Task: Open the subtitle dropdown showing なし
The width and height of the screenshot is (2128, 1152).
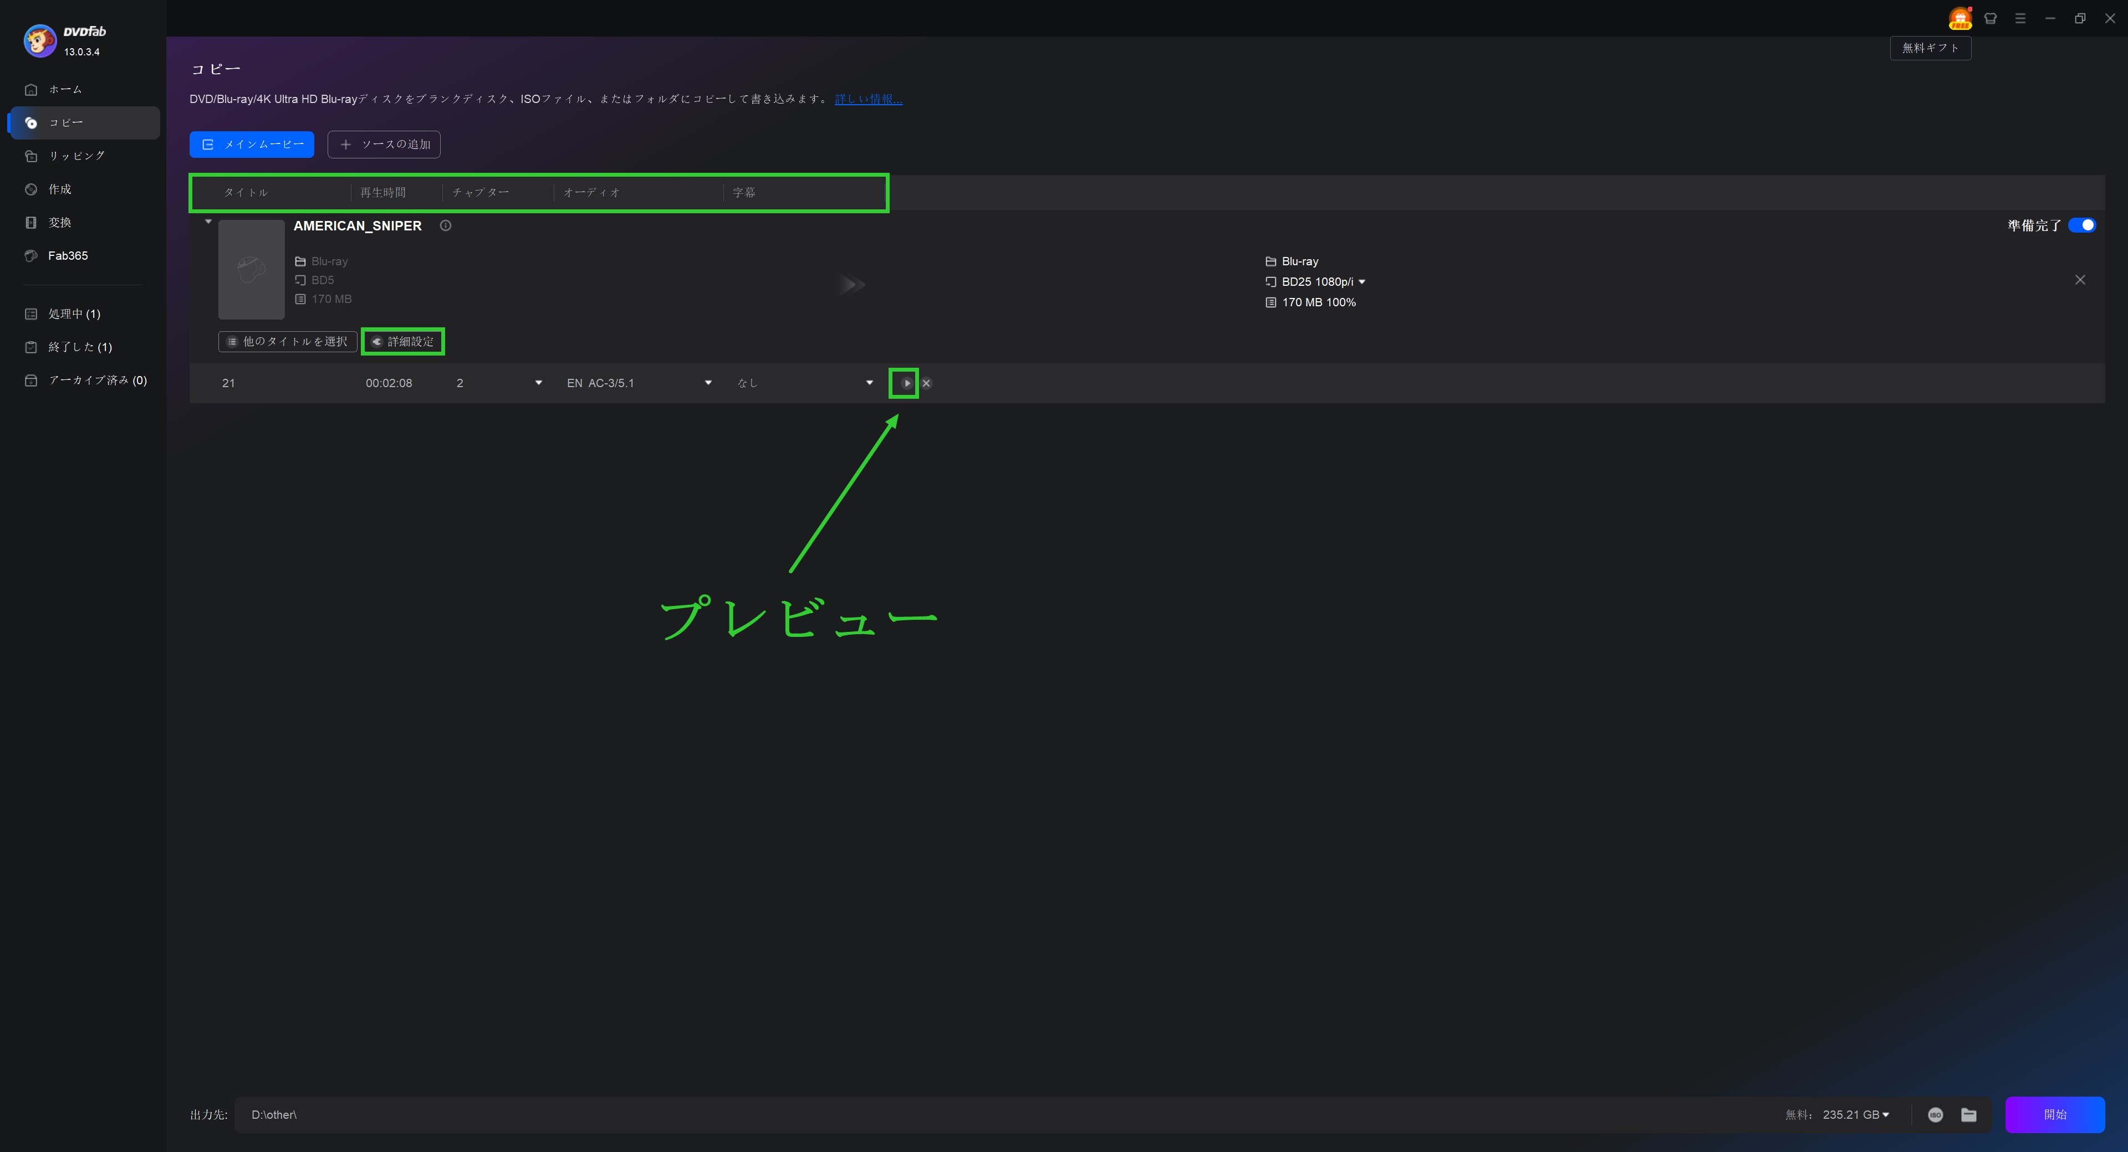Action: (x=869, y=383)
